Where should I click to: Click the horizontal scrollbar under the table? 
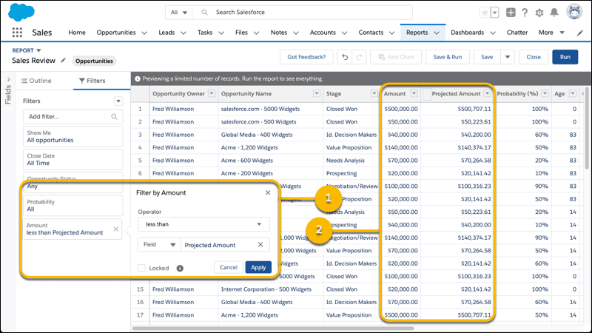[273, 328]
